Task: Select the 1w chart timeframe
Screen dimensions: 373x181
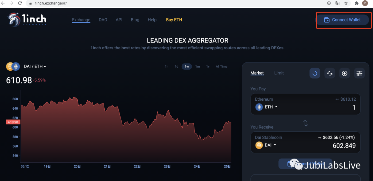Action: pyautogui.click(x=187, y=67)
